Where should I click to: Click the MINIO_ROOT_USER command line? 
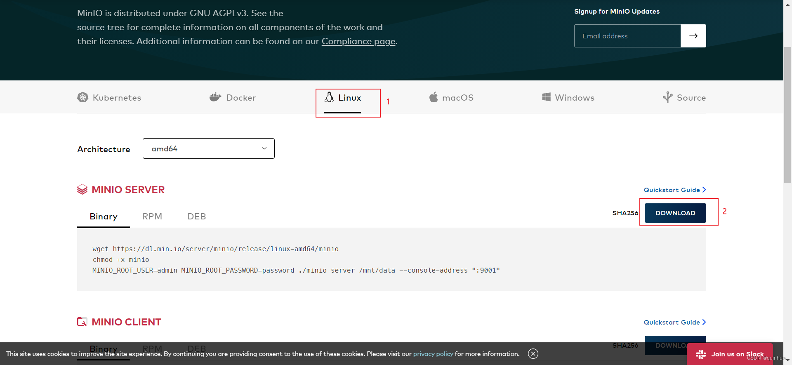296,270
